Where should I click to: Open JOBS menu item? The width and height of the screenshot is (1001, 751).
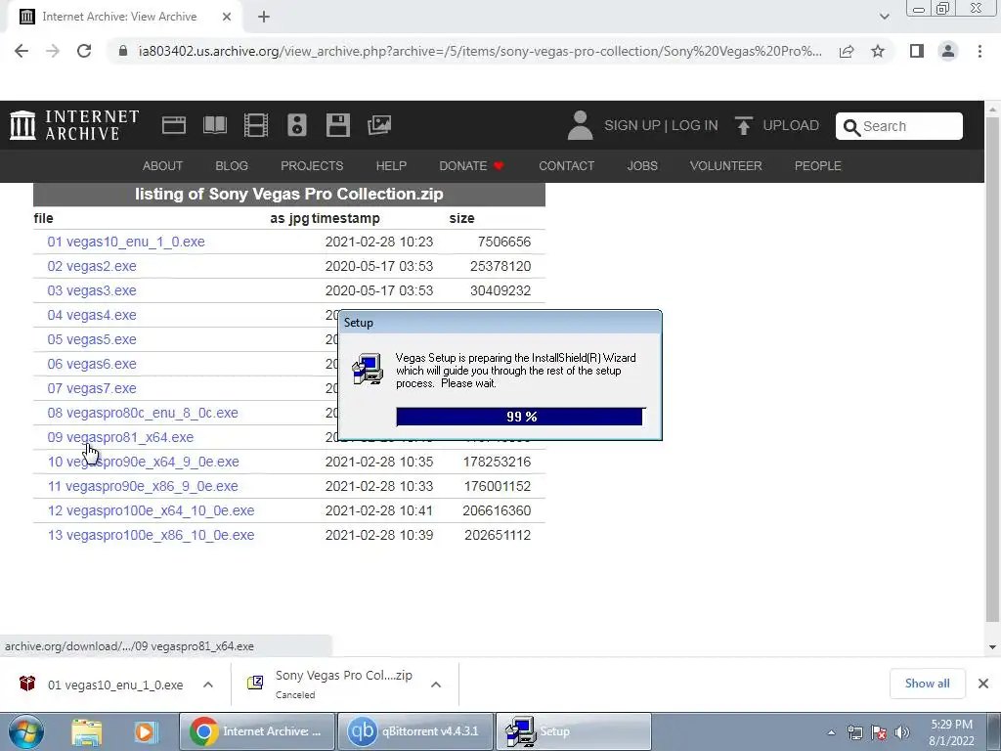(641, 166)
